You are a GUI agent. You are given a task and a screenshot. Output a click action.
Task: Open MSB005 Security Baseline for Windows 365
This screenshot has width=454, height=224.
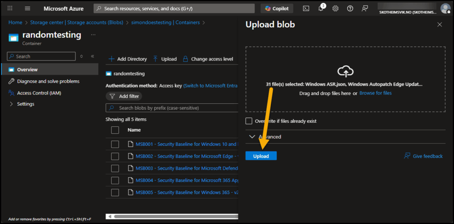coord(187,192)
